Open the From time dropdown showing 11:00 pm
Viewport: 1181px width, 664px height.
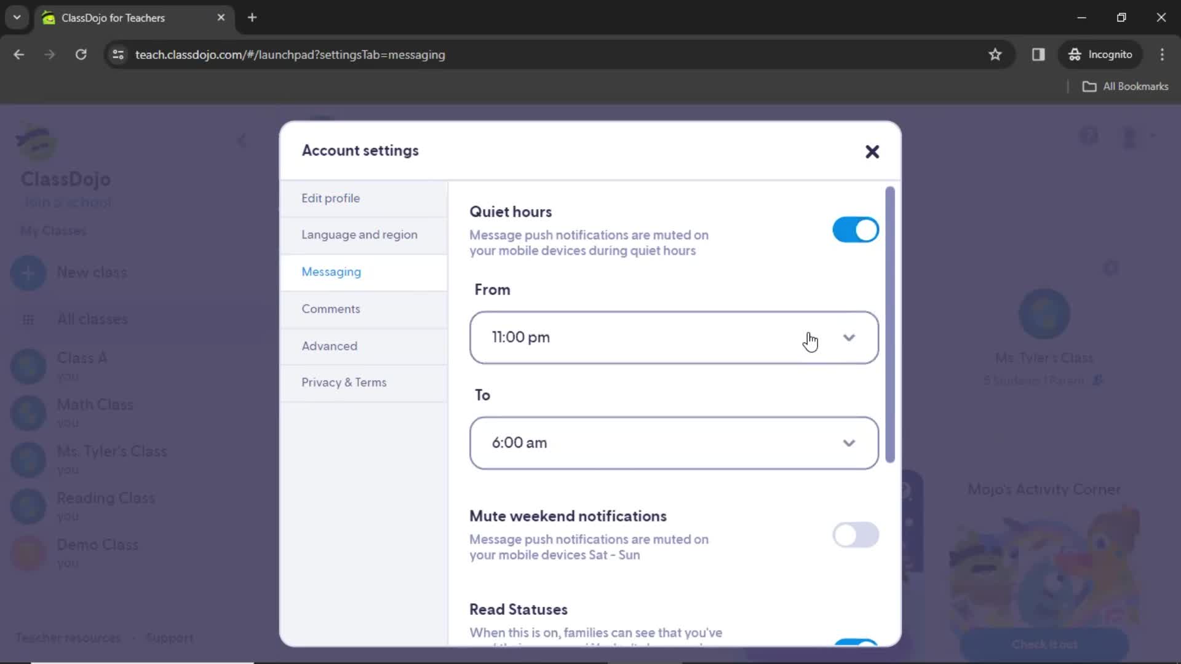674,338
